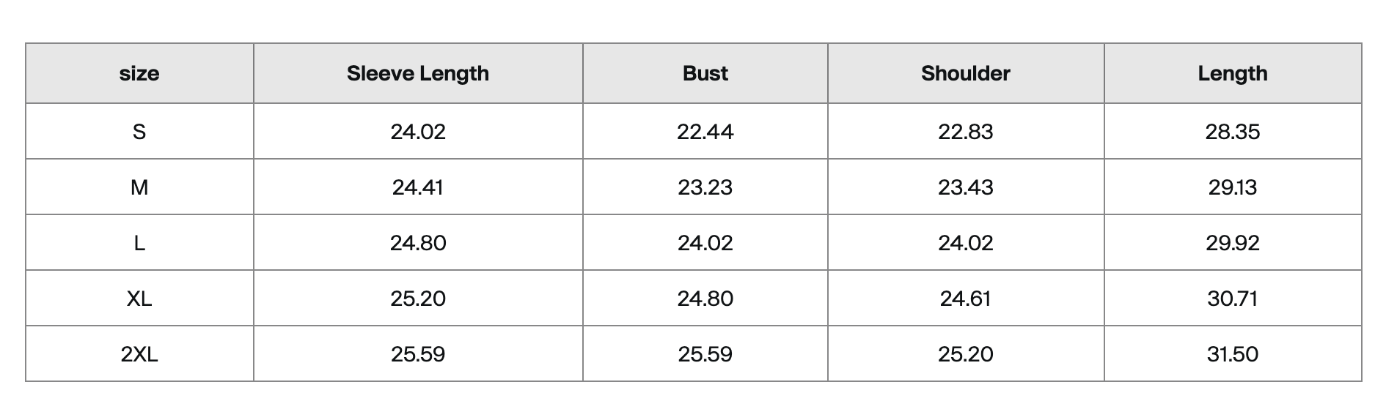Click the Shoulder column header
This screenshot has height=401, width=1386.
[966, 73]
